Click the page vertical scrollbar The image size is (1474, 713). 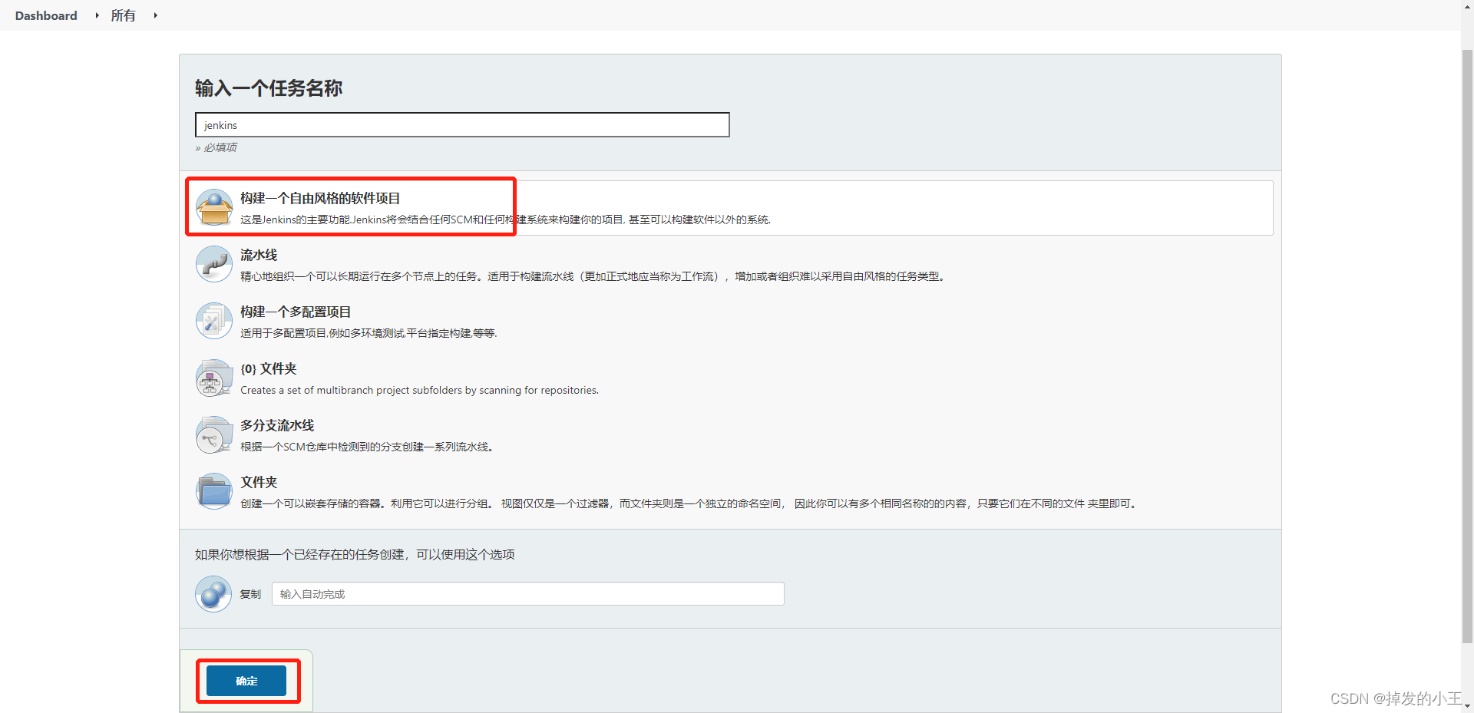point(1467,345)
